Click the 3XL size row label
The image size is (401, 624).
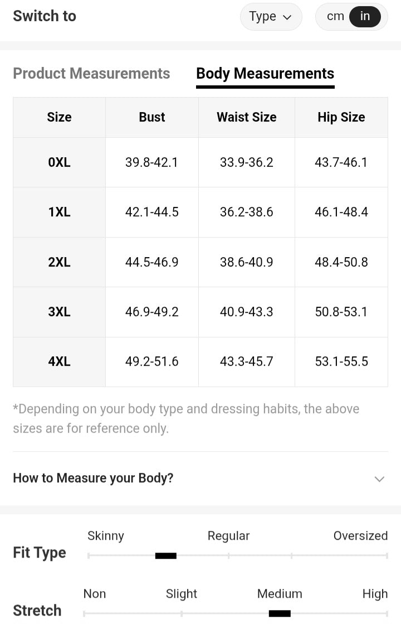59,312
